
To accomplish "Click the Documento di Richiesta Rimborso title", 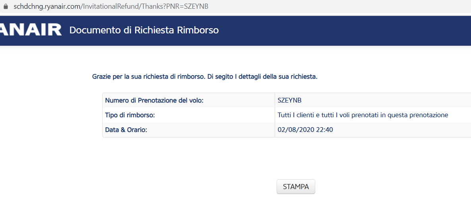I will tap(144, 30).
